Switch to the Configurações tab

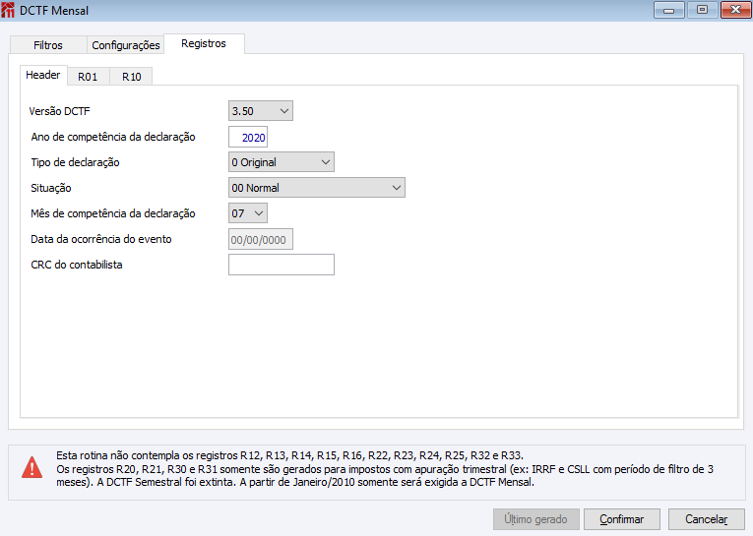(126, 45)
